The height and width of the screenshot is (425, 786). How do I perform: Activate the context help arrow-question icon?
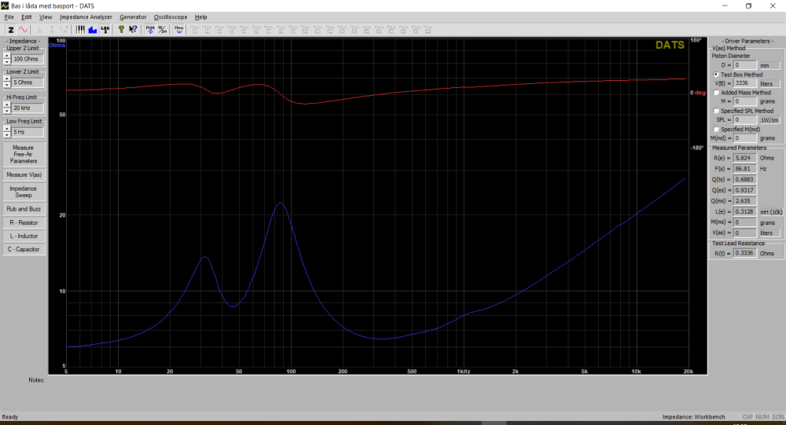134,30
